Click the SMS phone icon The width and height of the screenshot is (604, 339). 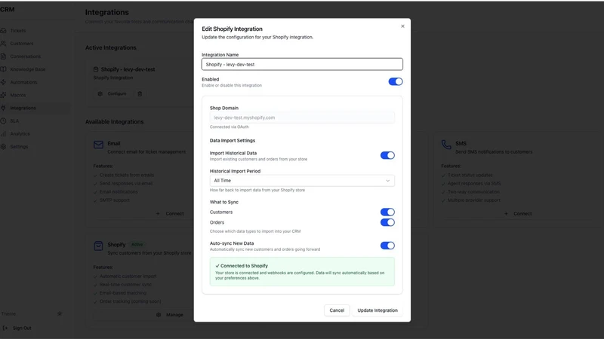tap(446, 145)
